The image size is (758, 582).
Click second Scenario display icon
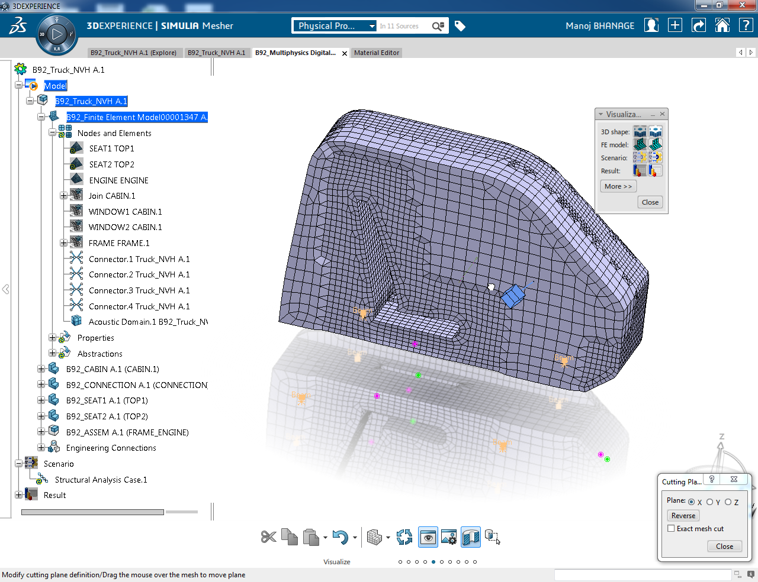(x=655, y=157)
